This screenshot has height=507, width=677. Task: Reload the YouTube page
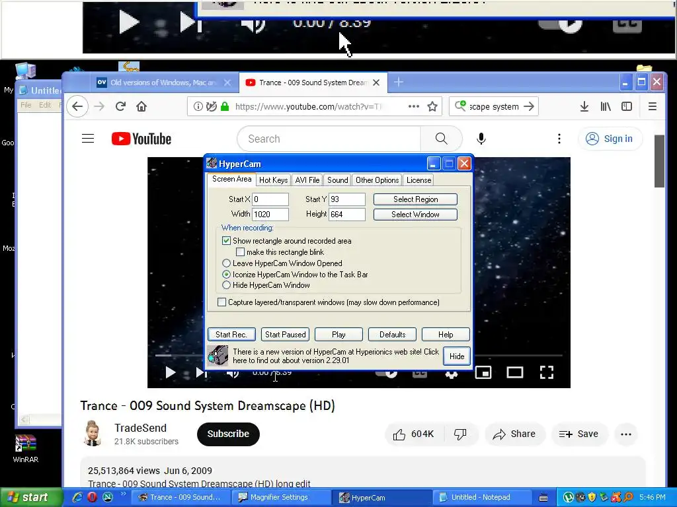pyautogui.click(x=120, y=106)
